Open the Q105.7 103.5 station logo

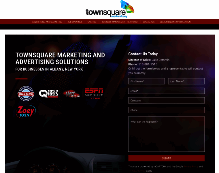click(x=49, y=93)
